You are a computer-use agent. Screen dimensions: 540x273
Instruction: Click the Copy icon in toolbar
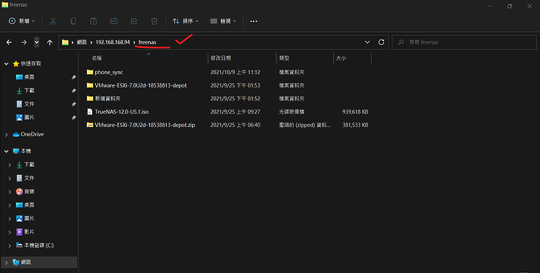point(73,21)
